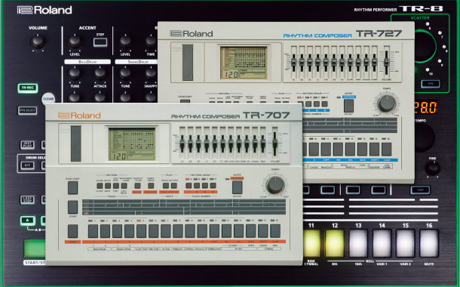Trigger TR-8 pad 11 Ride Cymbal
The width and height of the screenshot is (460, 287).
pyautogui.click(x=311, y=243)
